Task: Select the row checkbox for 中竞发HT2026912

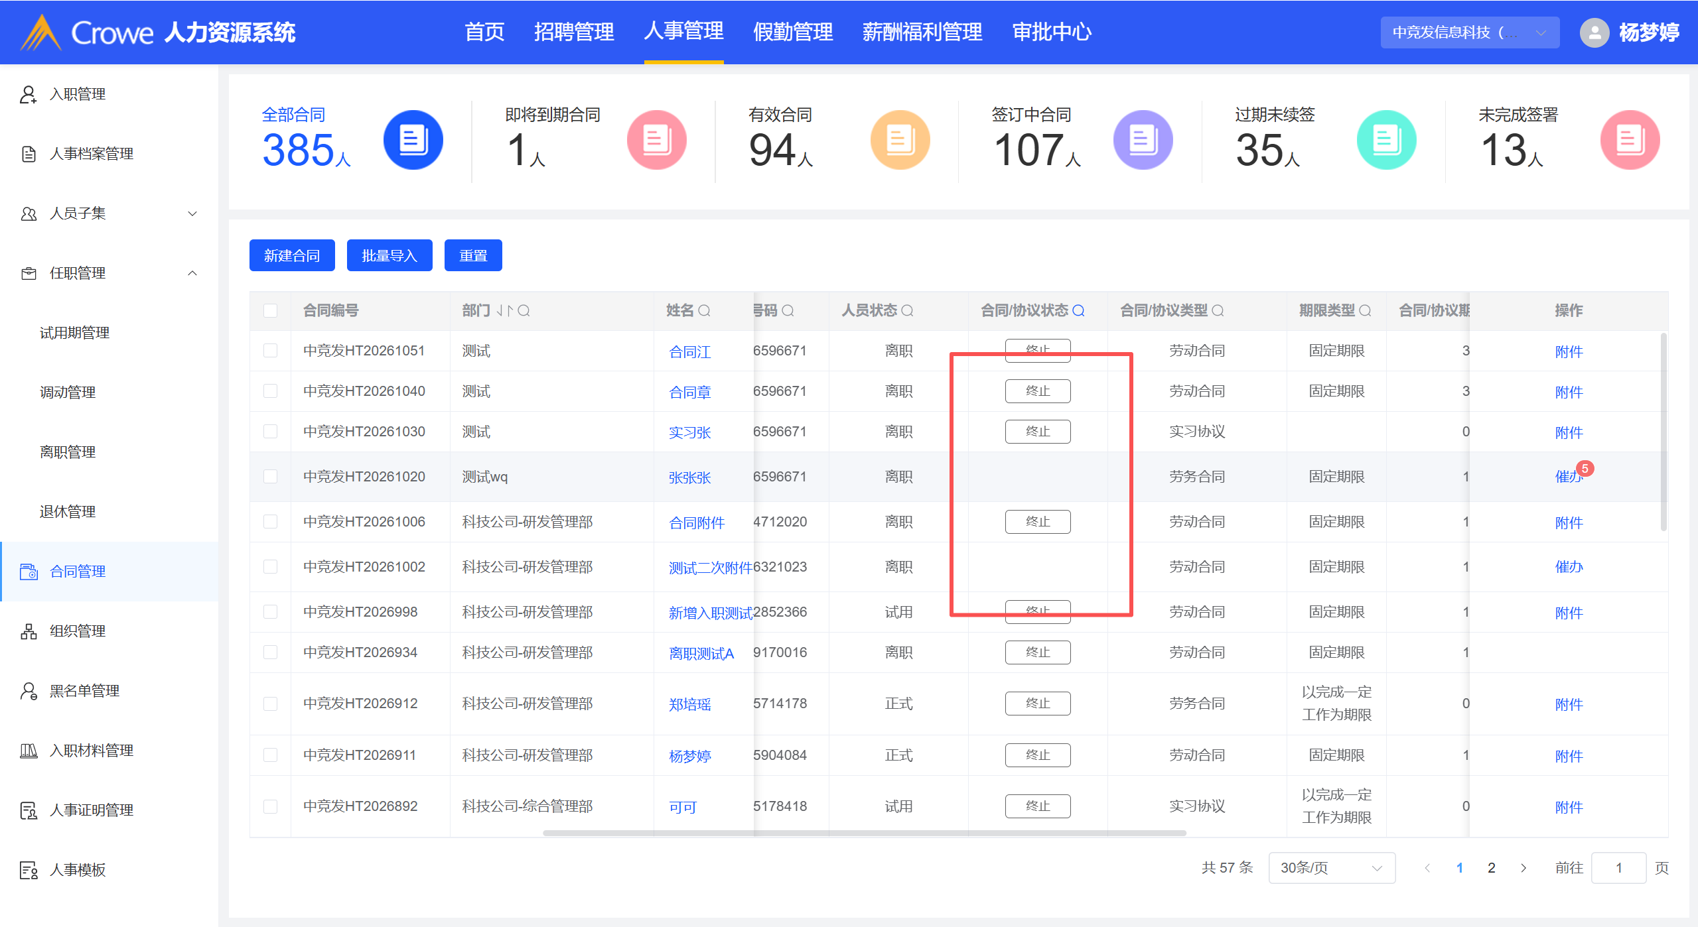Action: tap(270, 704)
